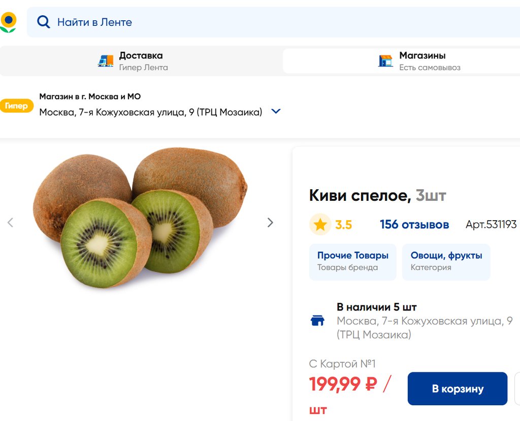Add kiwi to cart with В корзину
This screenshot has height=421, width=520.
click(457, 389)
